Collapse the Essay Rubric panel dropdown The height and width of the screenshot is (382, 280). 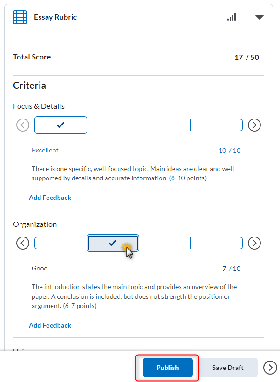(259, 17)
